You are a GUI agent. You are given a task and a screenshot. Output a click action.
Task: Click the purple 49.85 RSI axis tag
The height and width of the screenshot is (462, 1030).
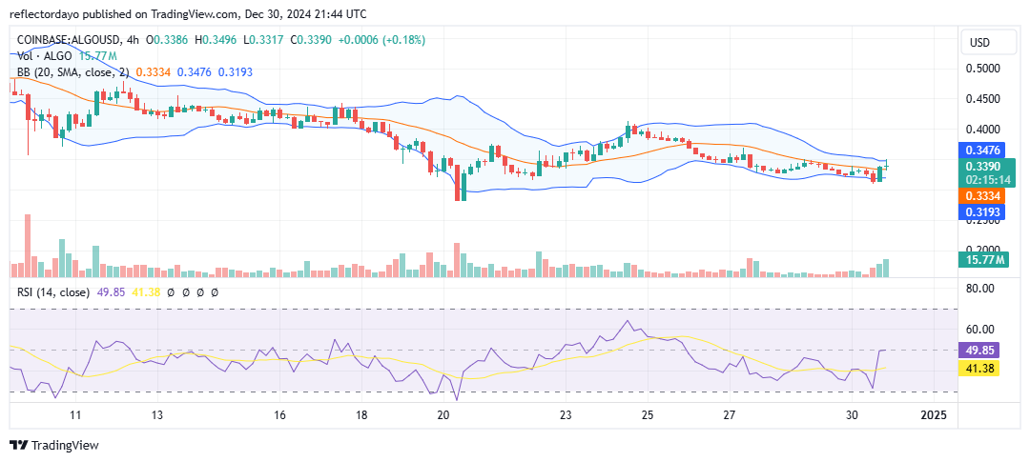tap(979, 350)
